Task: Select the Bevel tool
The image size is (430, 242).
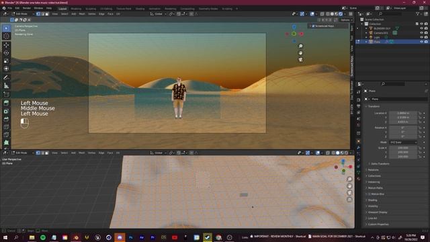Action: 6,119
